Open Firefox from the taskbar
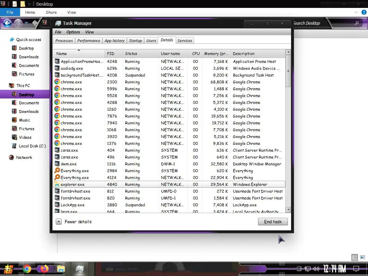 pos(44,269)
